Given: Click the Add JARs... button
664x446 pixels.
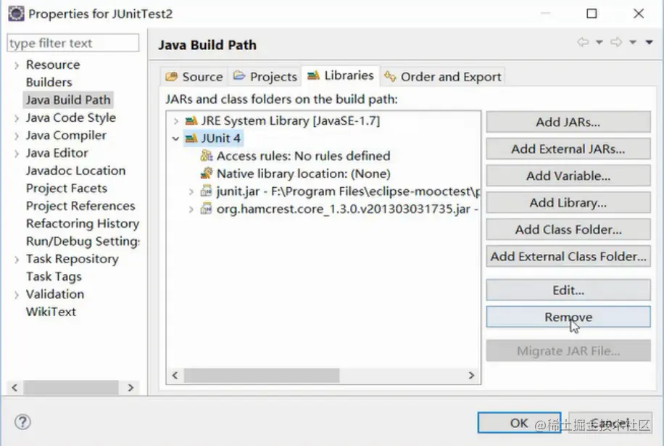Looking at the screenshot, I should [568, 122].
